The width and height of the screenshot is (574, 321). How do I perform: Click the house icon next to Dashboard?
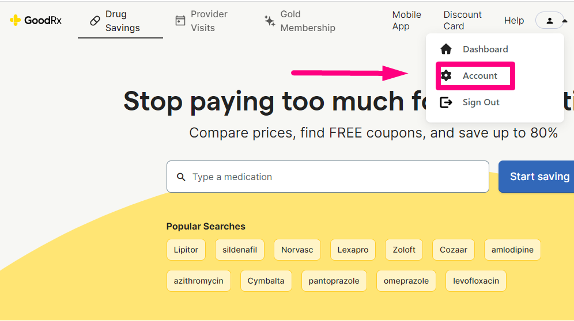point(446,49)
